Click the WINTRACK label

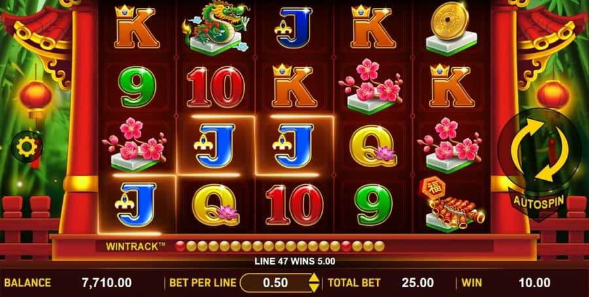coord(135,247)
